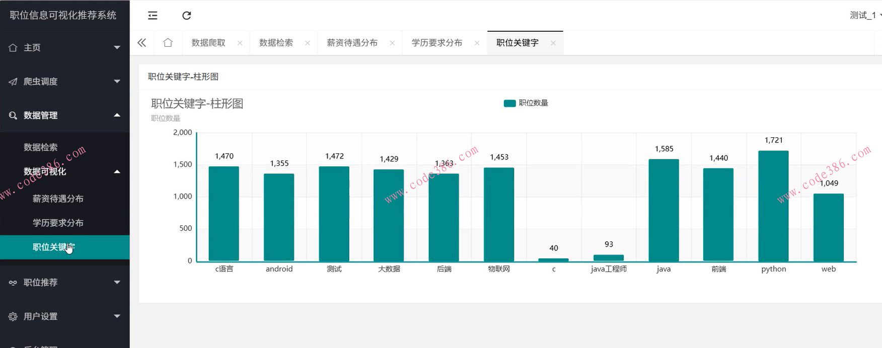Open 薪资待遇分布 in the sidebar
The image size is (882, 348).
pos(58,199)
